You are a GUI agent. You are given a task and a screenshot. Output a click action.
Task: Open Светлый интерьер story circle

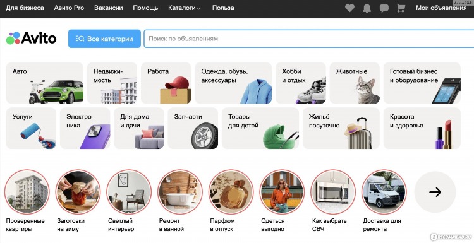tap(129, 192)
